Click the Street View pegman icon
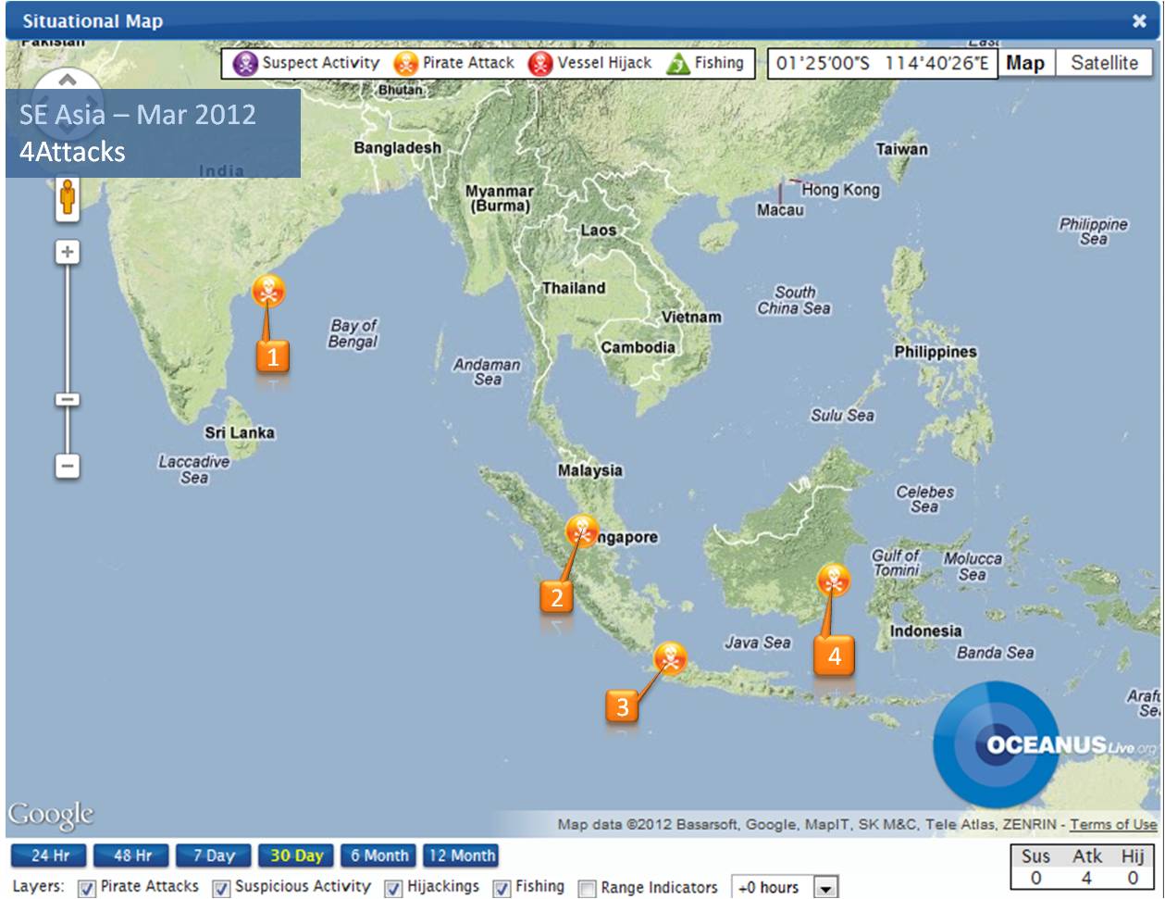 coord(67,199)
